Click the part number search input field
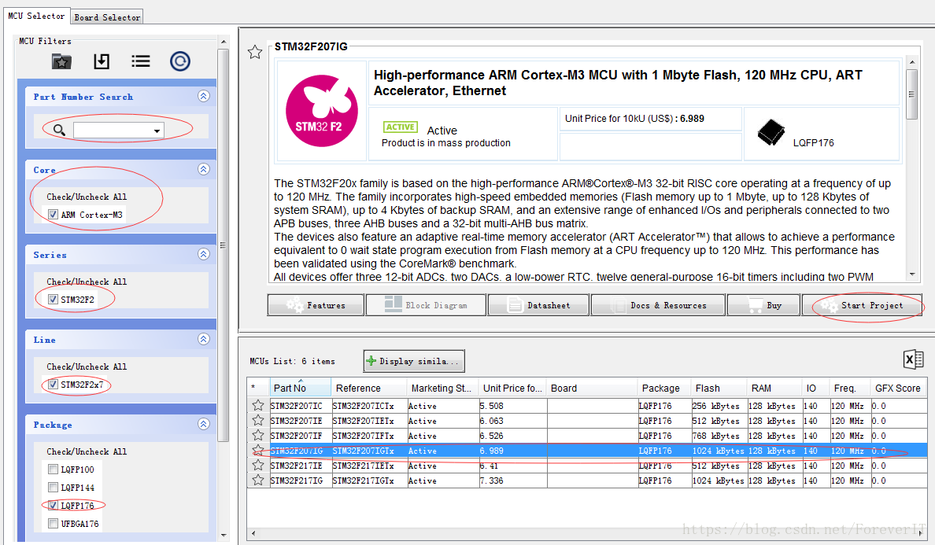Screen dimensions: 935x545 coord(113,131)
